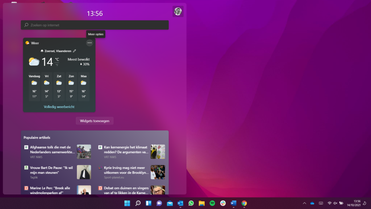
Task: Open Google Chrome
Action: tap(244, 203)
